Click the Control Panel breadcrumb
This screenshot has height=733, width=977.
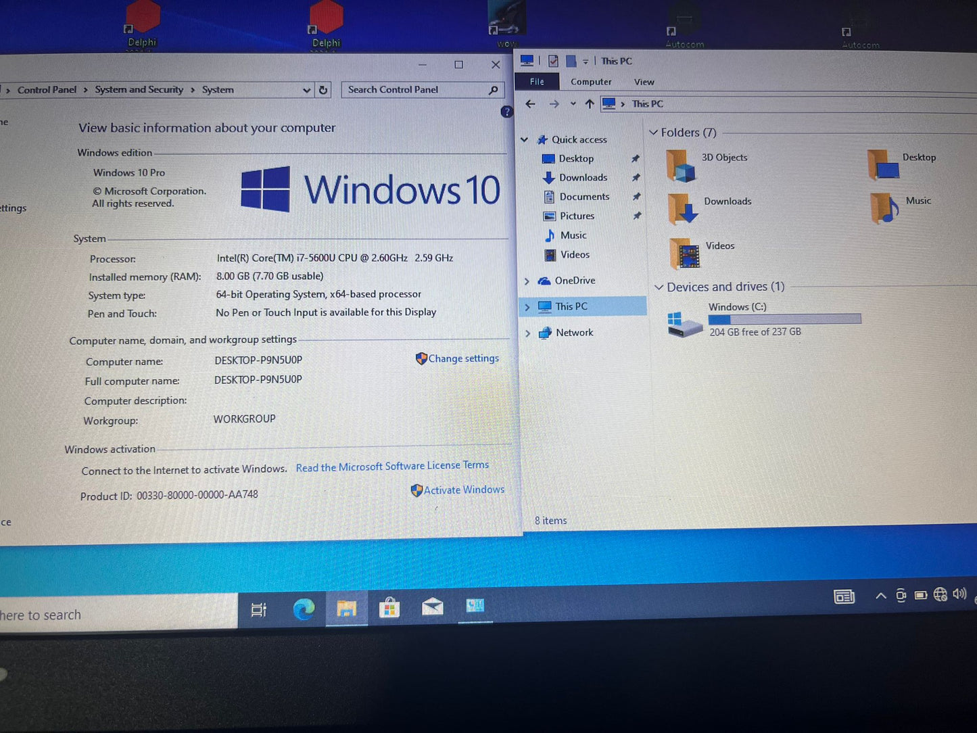point(47,90)
